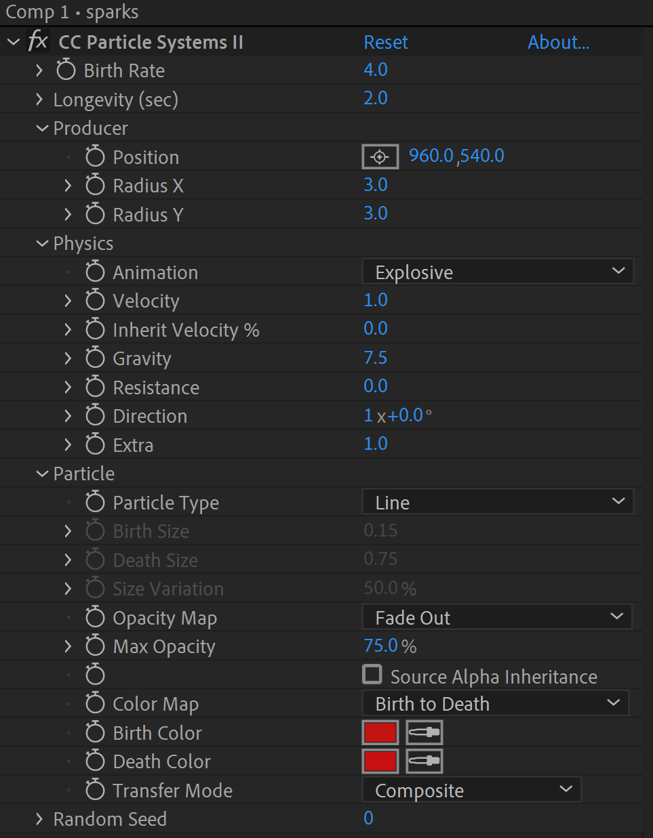Click the Position crosshair point picker
The image size is (653, 838).
pyautogui.click(x=380, y=157)
